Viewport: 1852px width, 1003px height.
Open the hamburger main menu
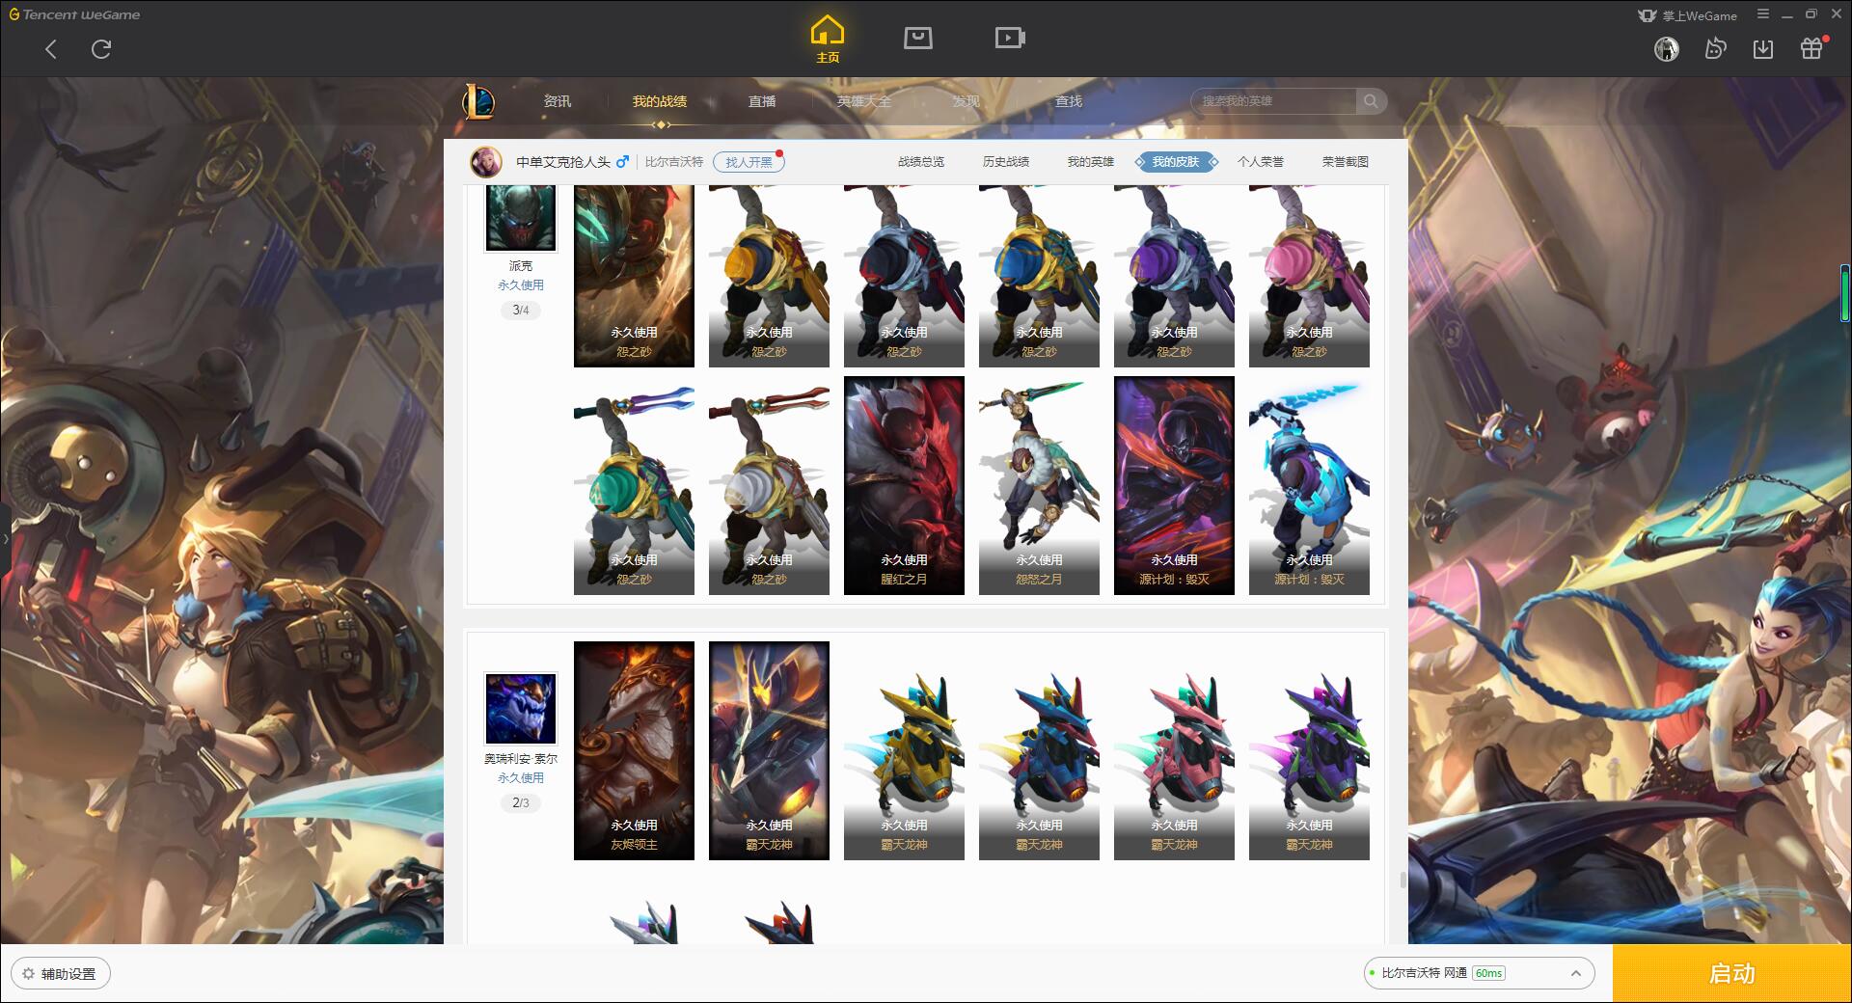(1763, 14)
